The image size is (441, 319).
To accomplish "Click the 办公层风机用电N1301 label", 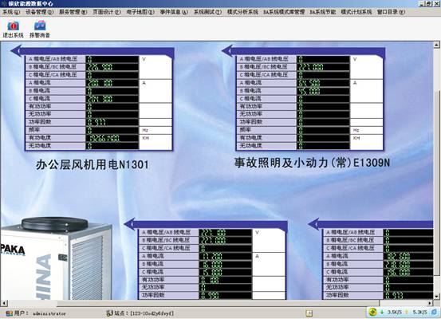I will coord(93,165).
